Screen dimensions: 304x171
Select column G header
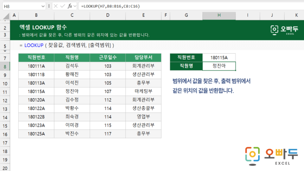click(186, 15)
